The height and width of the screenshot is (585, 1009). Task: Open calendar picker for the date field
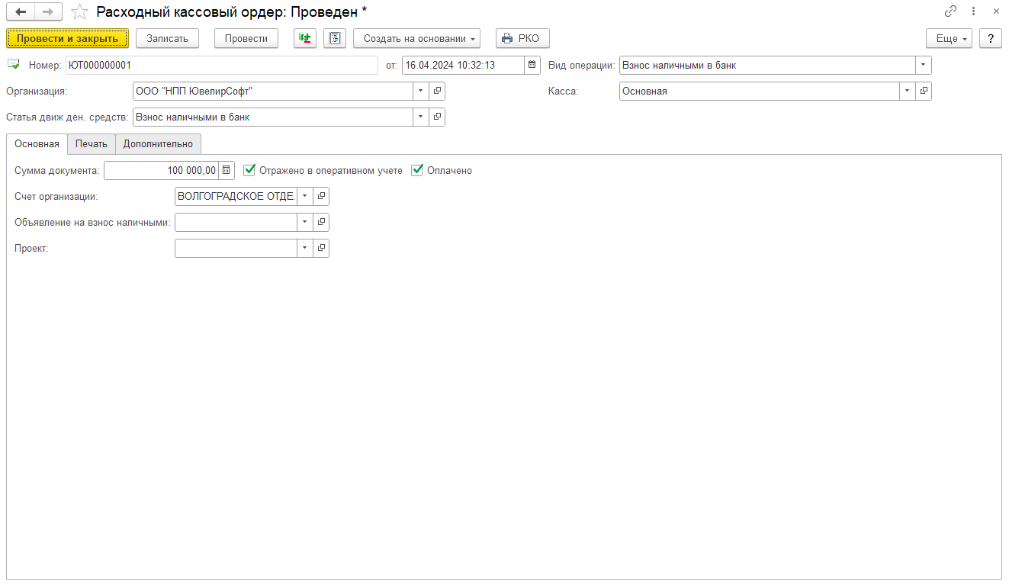click(x=532, y=65)
